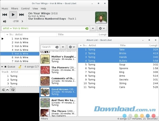Toggle the queue stop-after-song square
159x121 pixels.
click(5, 67)
